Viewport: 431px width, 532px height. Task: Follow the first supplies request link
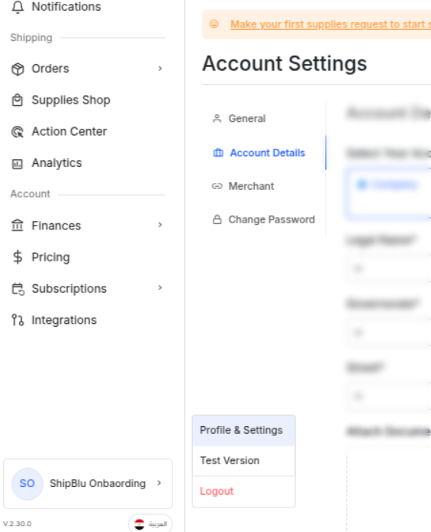point(330,24)
